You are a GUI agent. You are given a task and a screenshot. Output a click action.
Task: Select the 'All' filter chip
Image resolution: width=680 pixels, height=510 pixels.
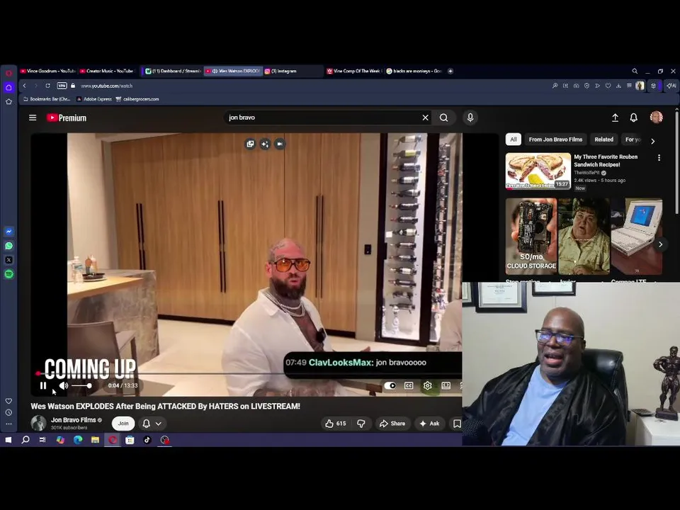[x=514, y=140]
